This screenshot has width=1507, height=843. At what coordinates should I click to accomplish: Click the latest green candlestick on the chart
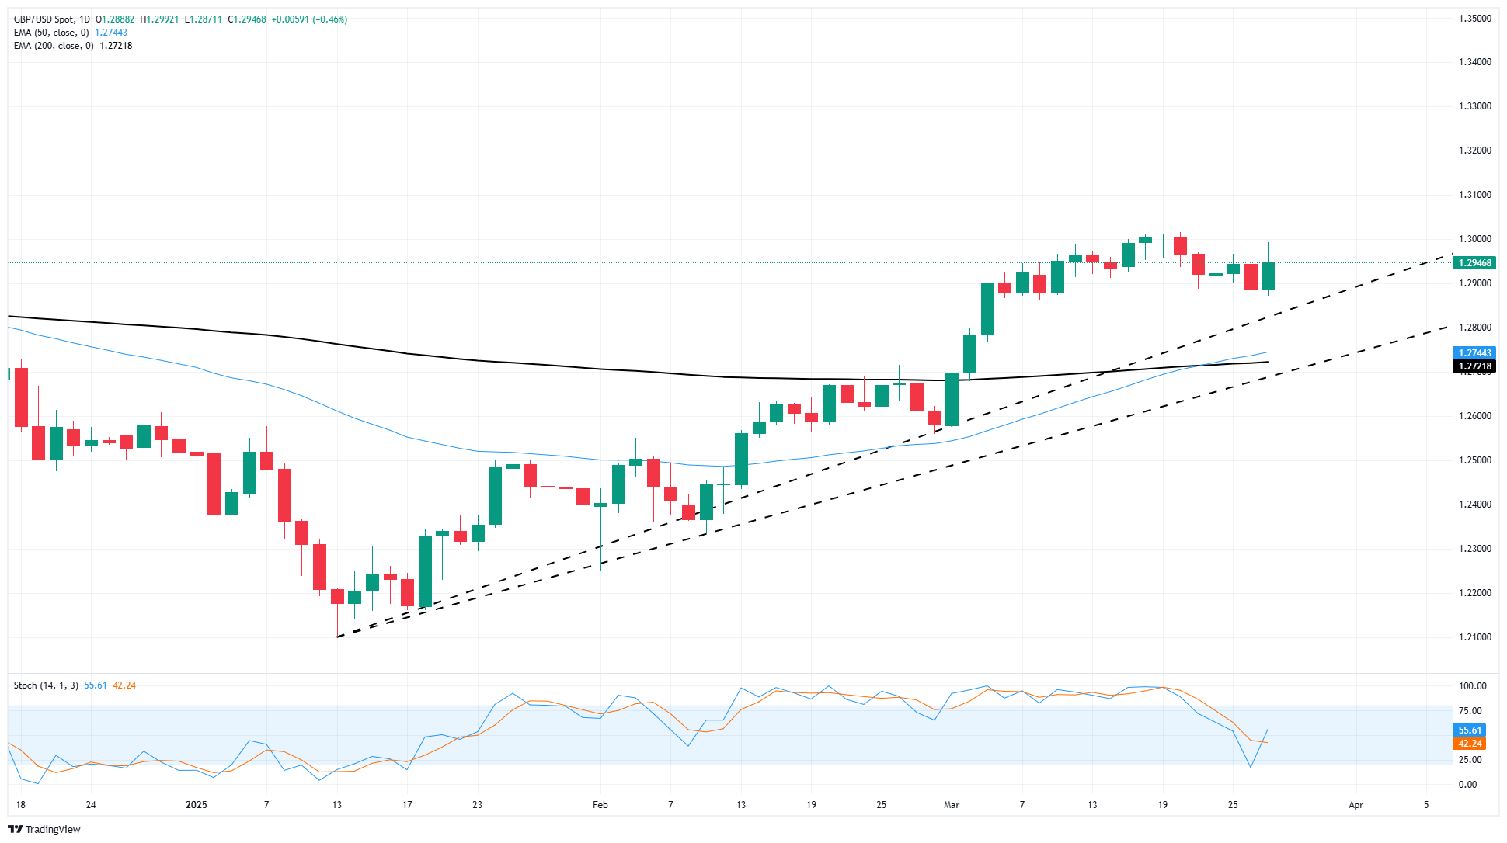pyautogui.click(x=1268, y=276)
